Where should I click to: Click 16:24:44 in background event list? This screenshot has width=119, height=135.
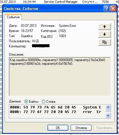coord(29,2)
